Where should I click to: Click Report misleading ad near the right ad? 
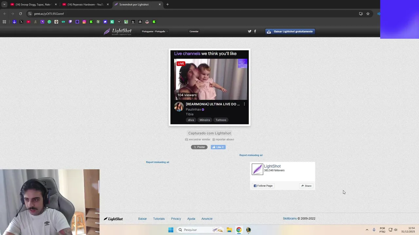pos(251,155)
